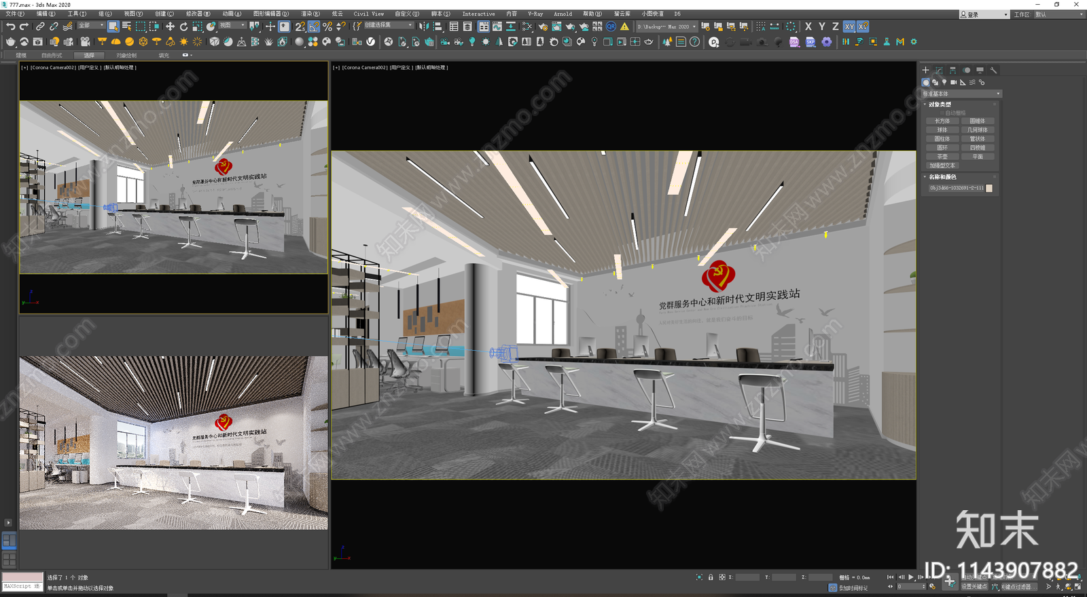Click the 设置关键点 set key button

[x=974, y=587]
